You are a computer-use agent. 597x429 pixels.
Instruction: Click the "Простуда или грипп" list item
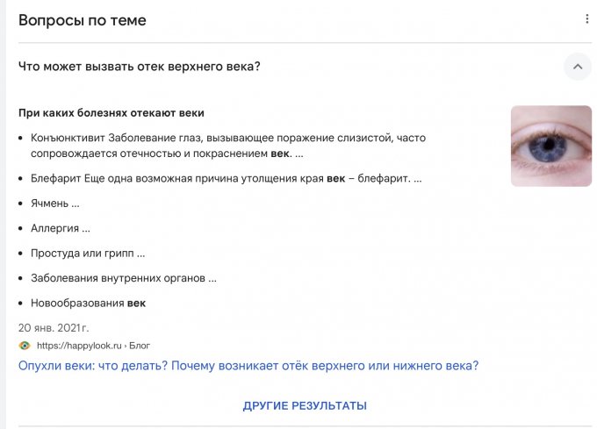click(87, 253)
